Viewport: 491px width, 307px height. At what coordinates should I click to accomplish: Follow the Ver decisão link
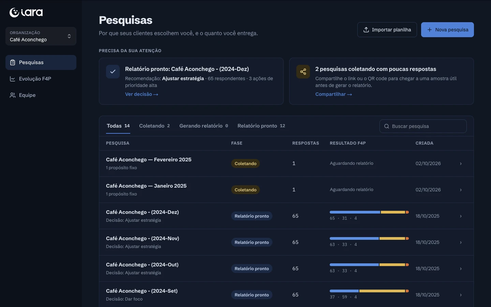[142, 94]
